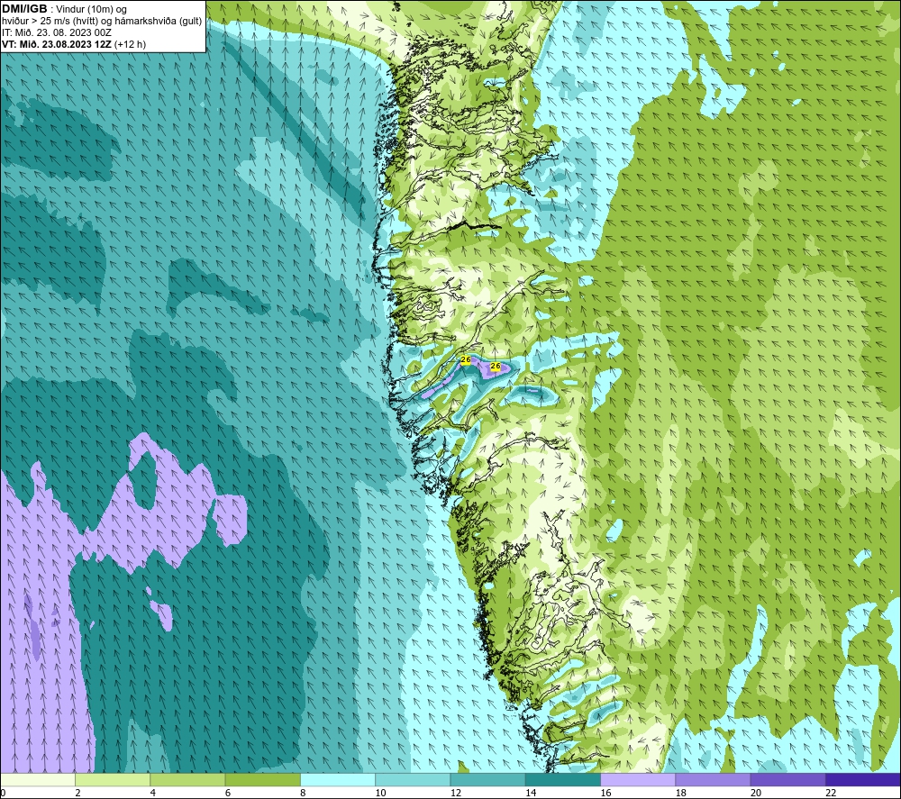Click the 6–8 m/s legend color swatch
The image size is (901, 799).
pos(262,779)
